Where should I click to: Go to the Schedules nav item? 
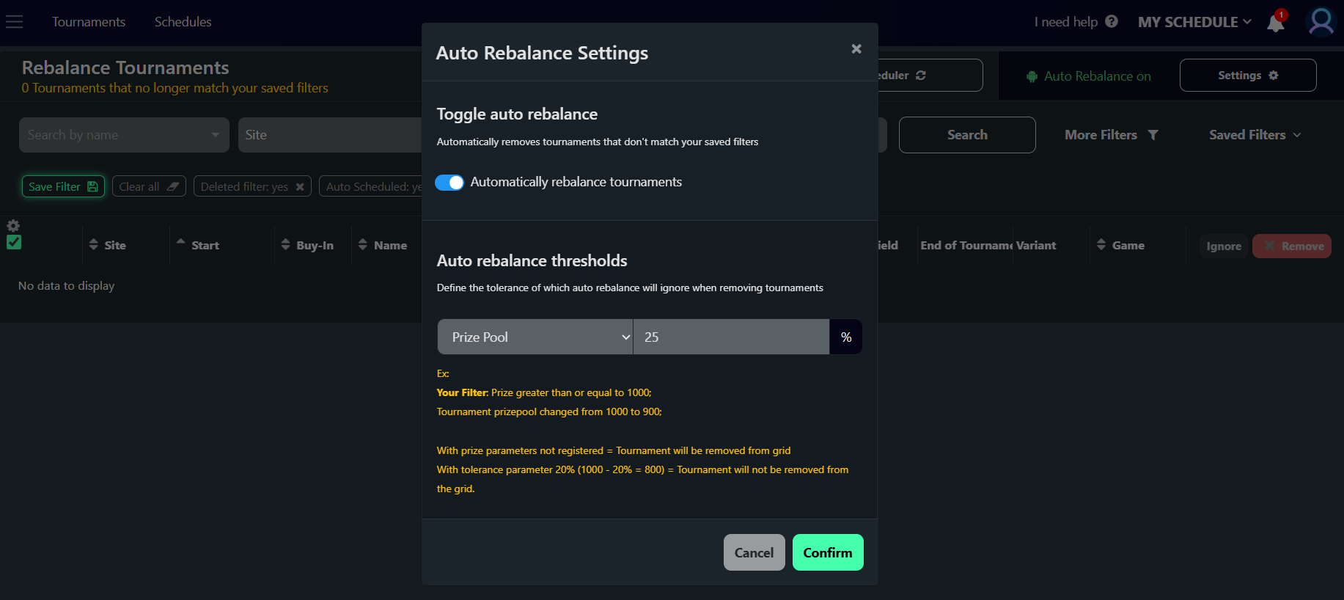pyautogui.click(x=183, y=22)
